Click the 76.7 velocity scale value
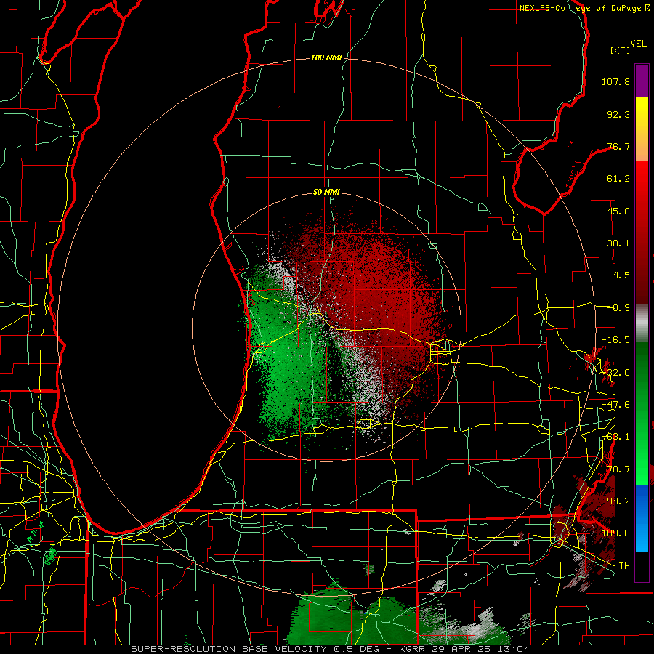The width and height of the screenshot is (654, 654). click(x=618, y=146)
